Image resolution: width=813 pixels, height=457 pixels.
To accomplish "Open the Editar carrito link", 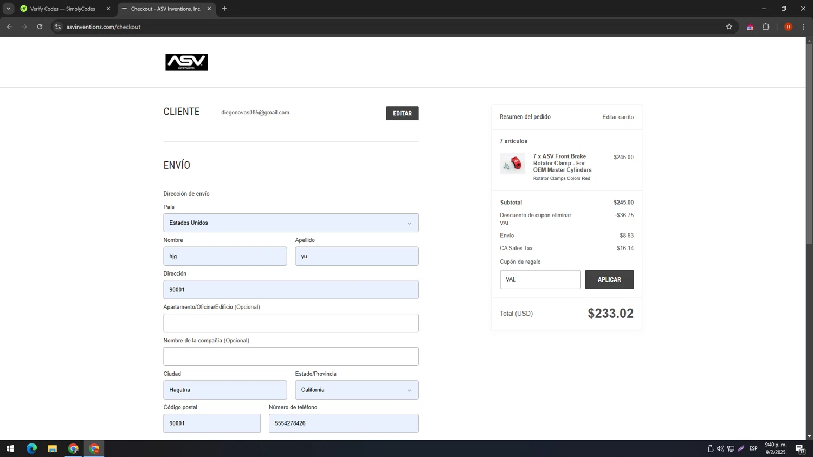I will [x=618, y=117].
